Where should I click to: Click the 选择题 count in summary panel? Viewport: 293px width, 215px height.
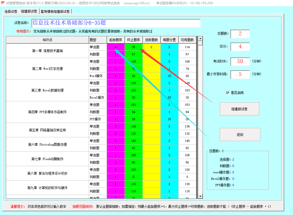(x=233, y=159)
